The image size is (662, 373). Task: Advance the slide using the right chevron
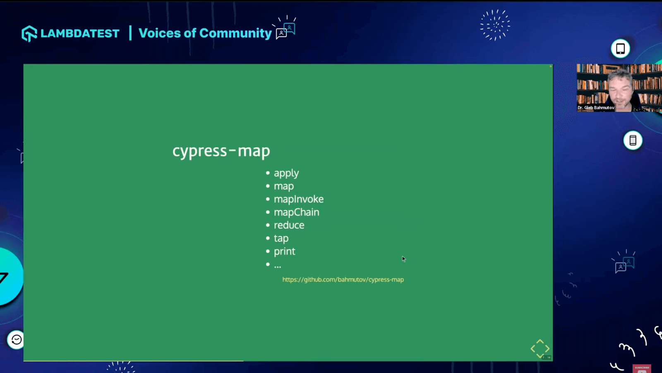point(547,348)
